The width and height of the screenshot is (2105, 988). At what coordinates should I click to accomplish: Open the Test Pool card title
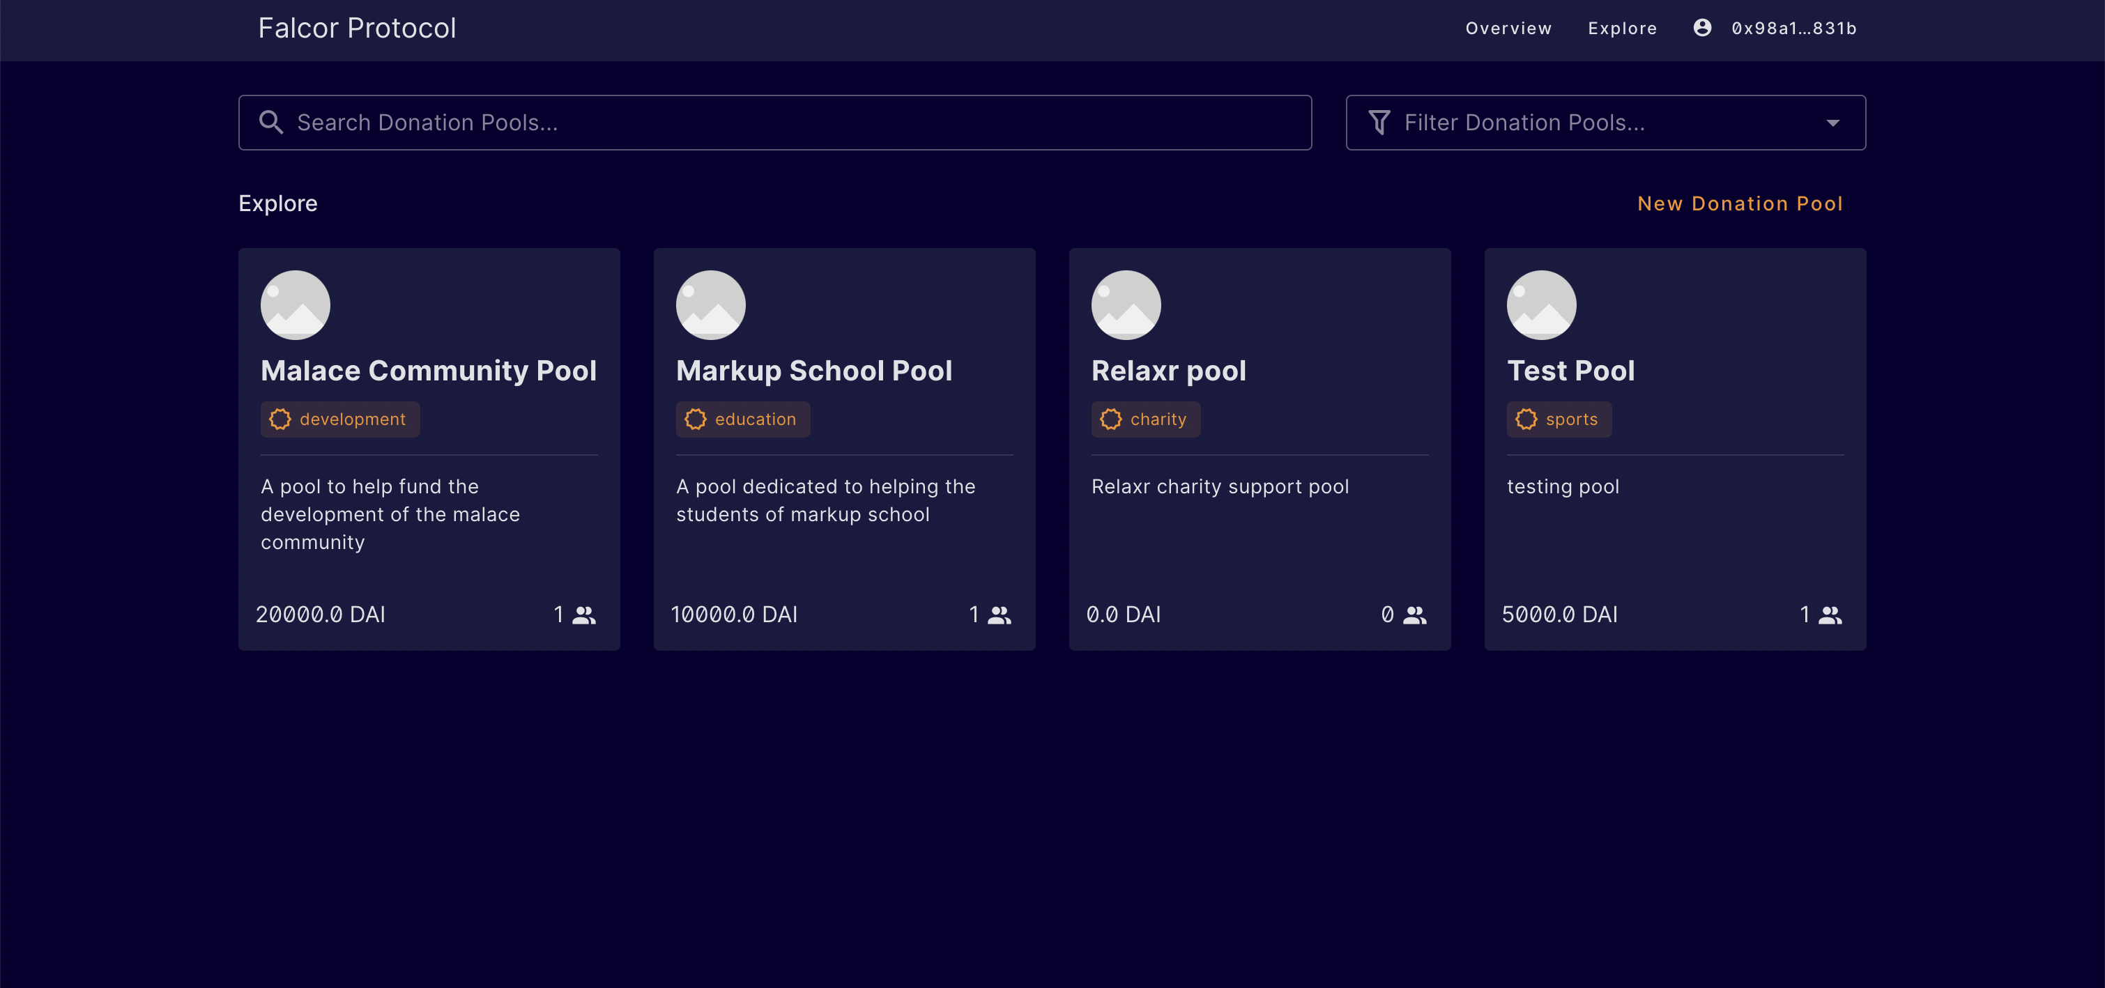coord(1570,371)
